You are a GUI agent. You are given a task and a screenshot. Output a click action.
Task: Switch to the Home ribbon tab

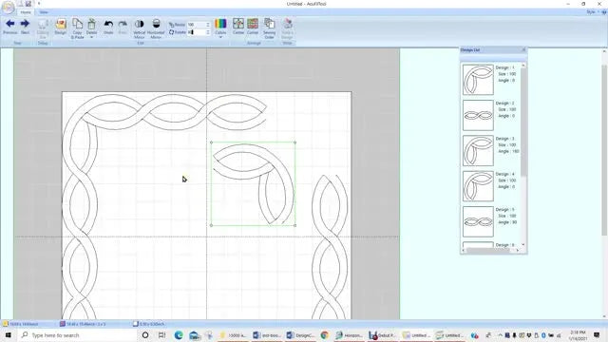26,12
